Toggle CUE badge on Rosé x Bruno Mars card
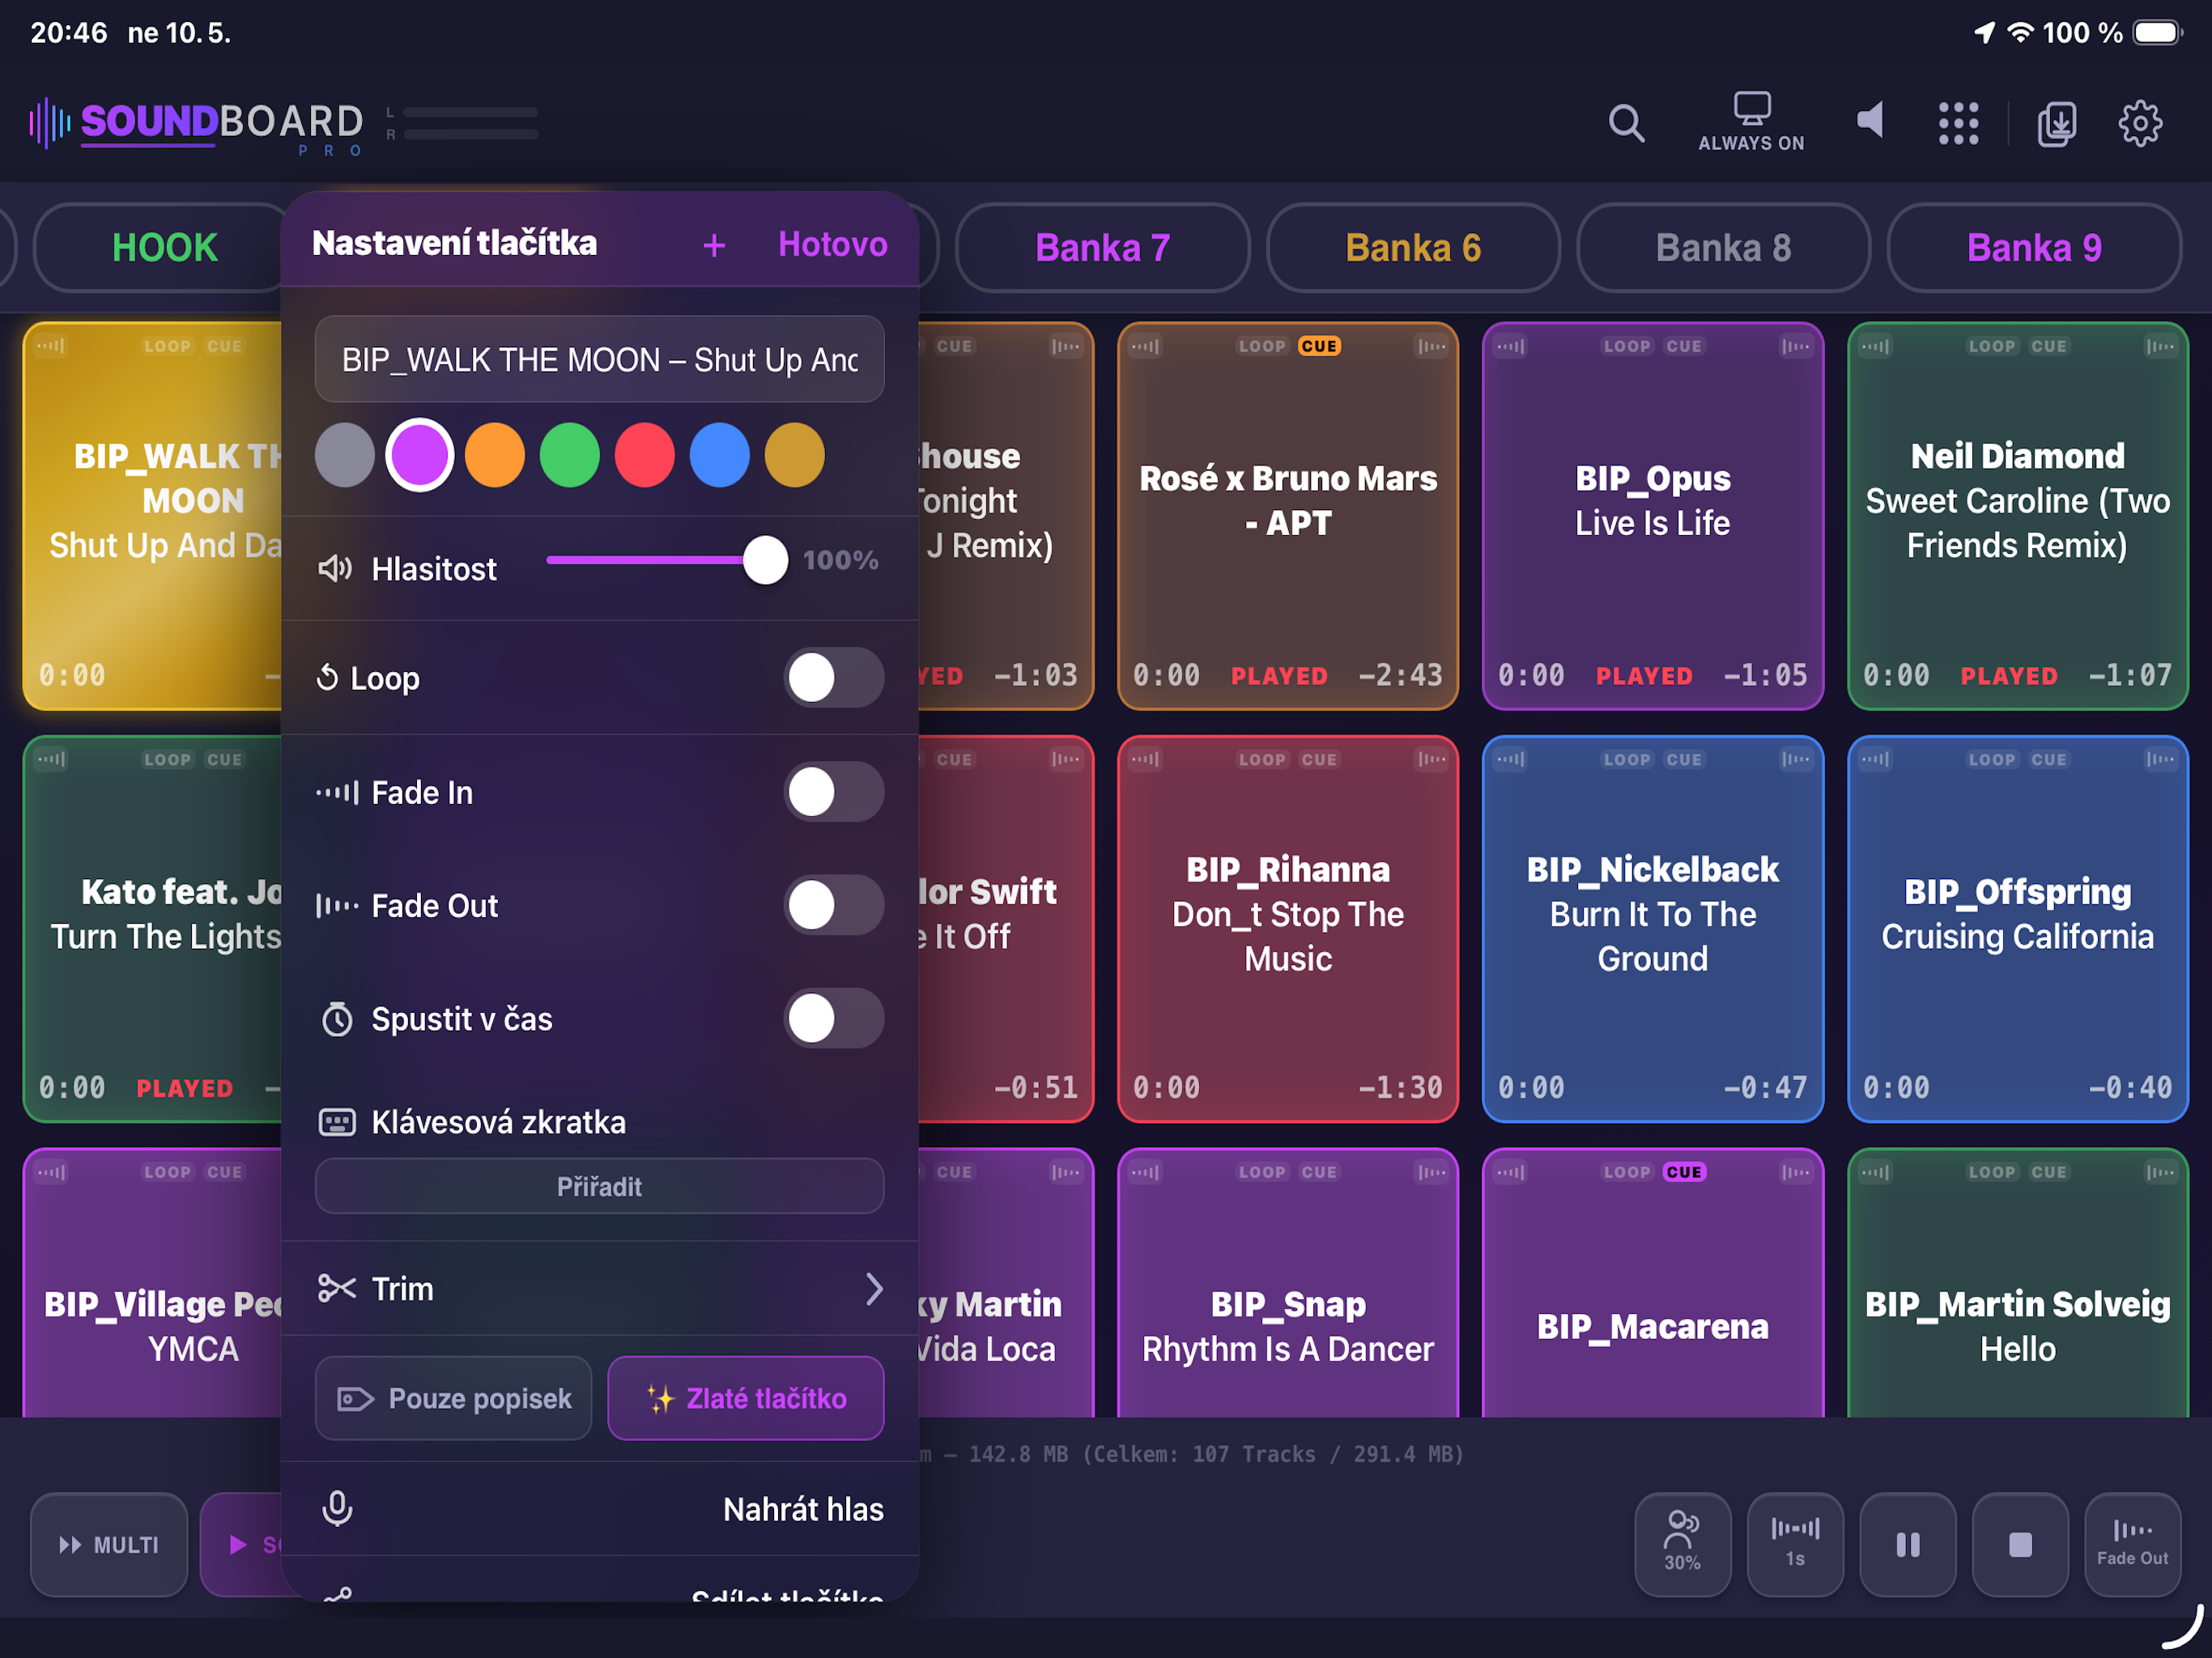This screenshot has height=1658, width=2212. (x=1319, y=346)
